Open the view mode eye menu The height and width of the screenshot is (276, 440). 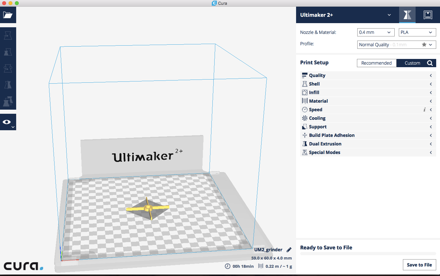pyautogui.click(x=8, y=122)
